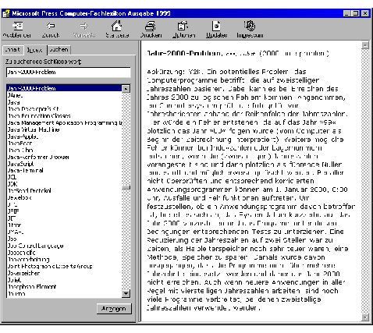Click the application icon in title bar
Viewport: 373px width, 333px height.
6,13
